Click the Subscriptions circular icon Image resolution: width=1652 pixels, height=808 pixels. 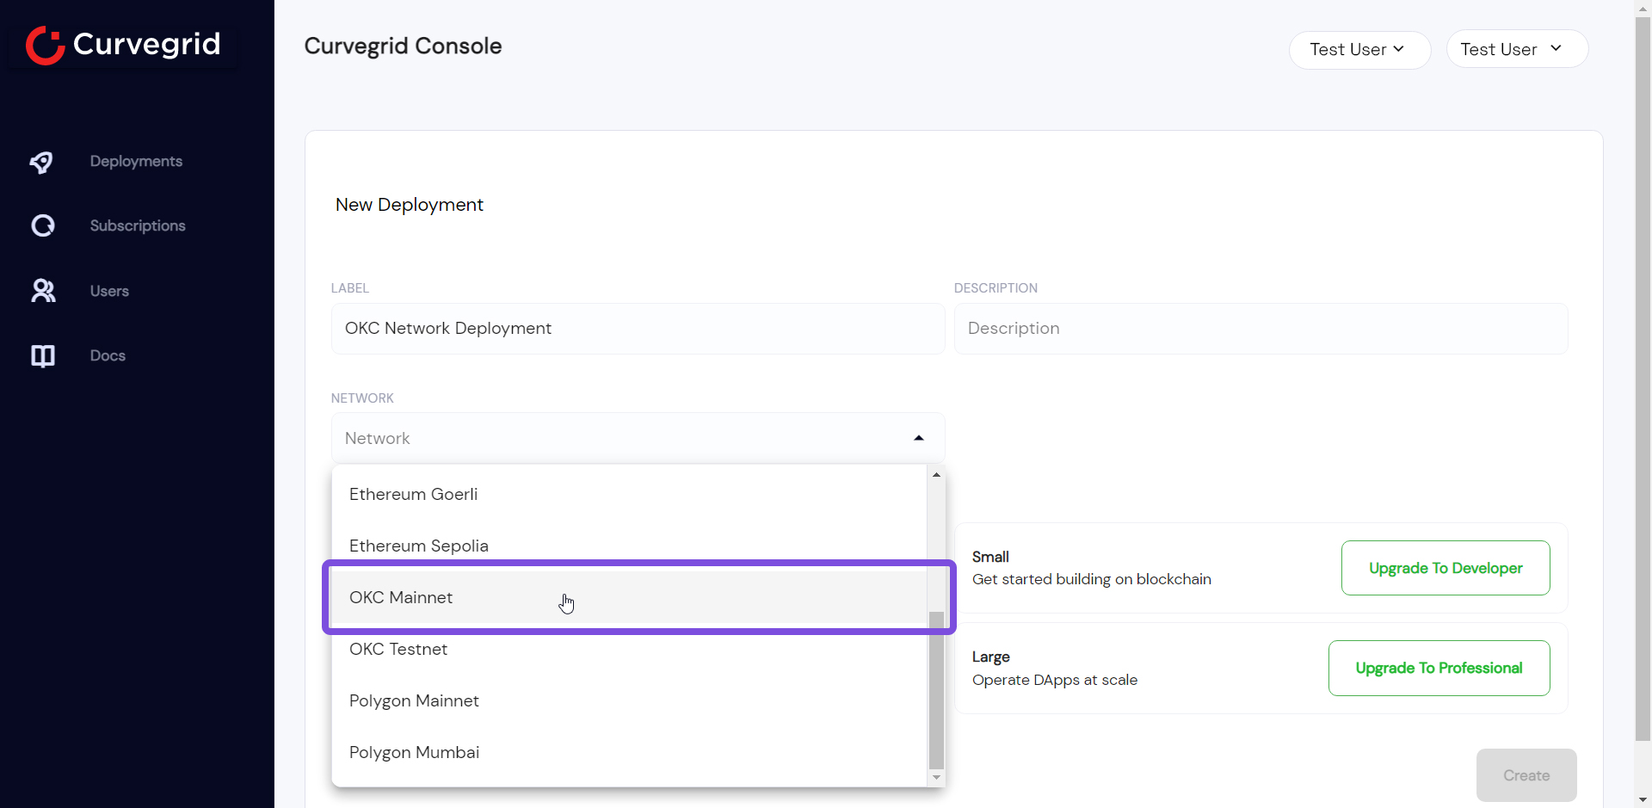[42, 225]
